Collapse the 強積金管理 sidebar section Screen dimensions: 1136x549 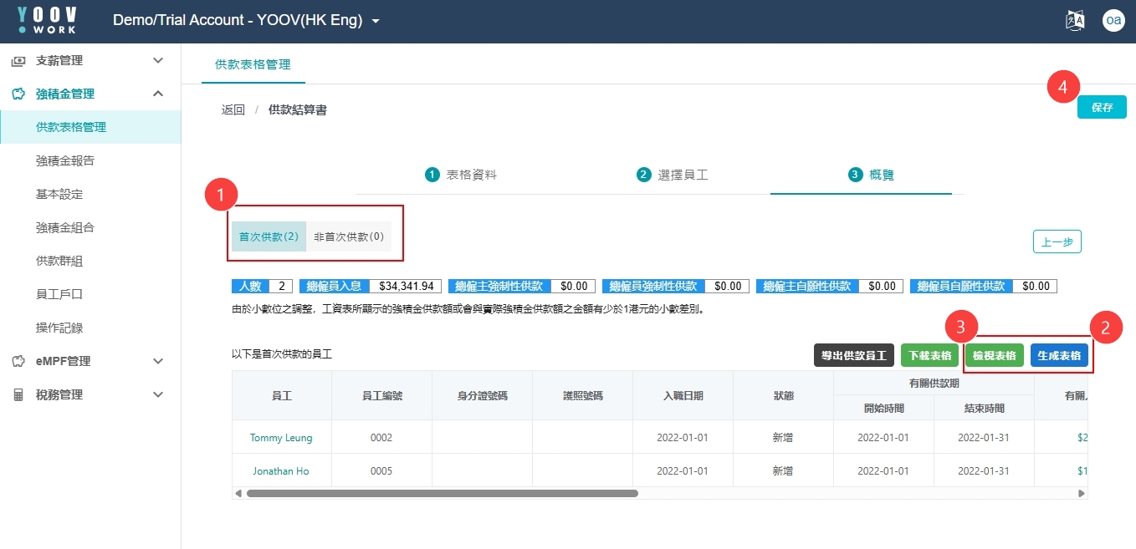158,94
